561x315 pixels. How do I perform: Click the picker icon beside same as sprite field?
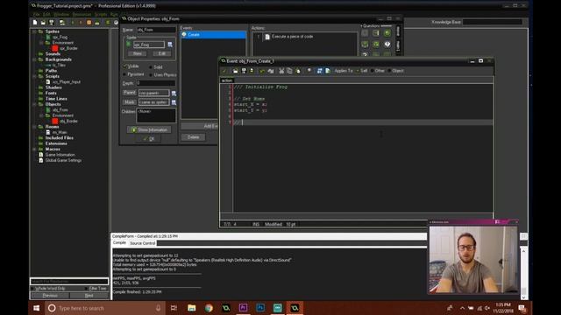(x=174, y=102)
